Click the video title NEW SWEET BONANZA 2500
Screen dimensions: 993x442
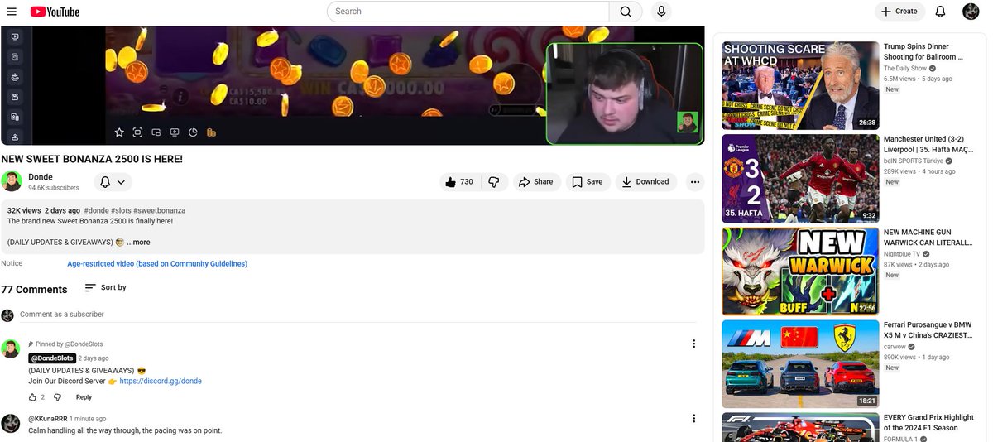pos(92,159)
